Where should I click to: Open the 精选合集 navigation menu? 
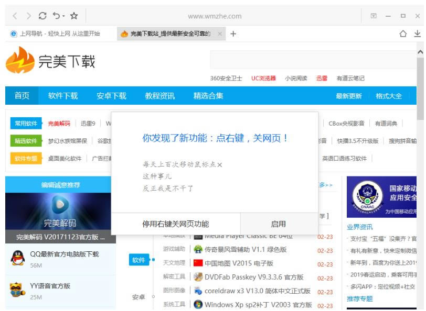coord(208,96)
